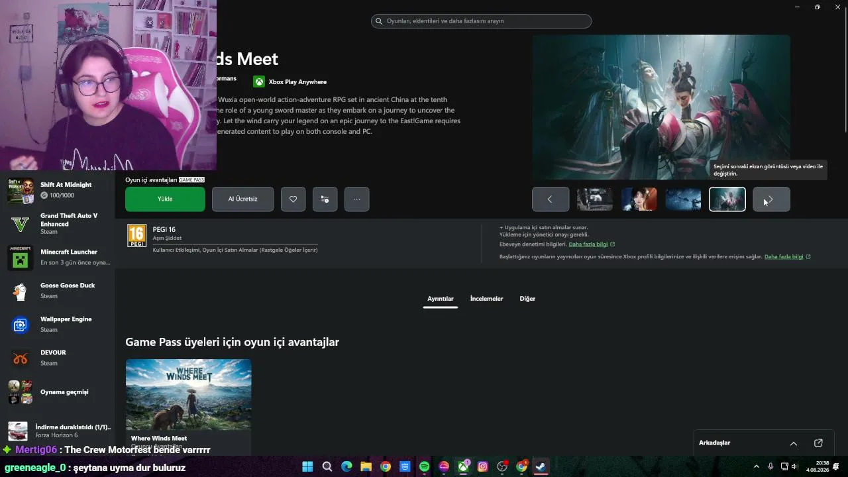The height and width of the screenshot is (477, 848).
Task: Open the volume system tray icon
Action: click(794, 466)
